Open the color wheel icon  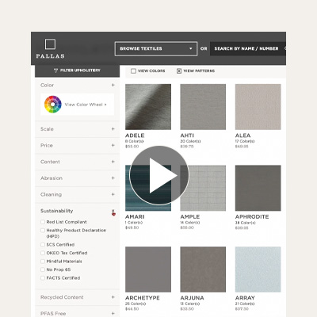click(x=53, y=105)
